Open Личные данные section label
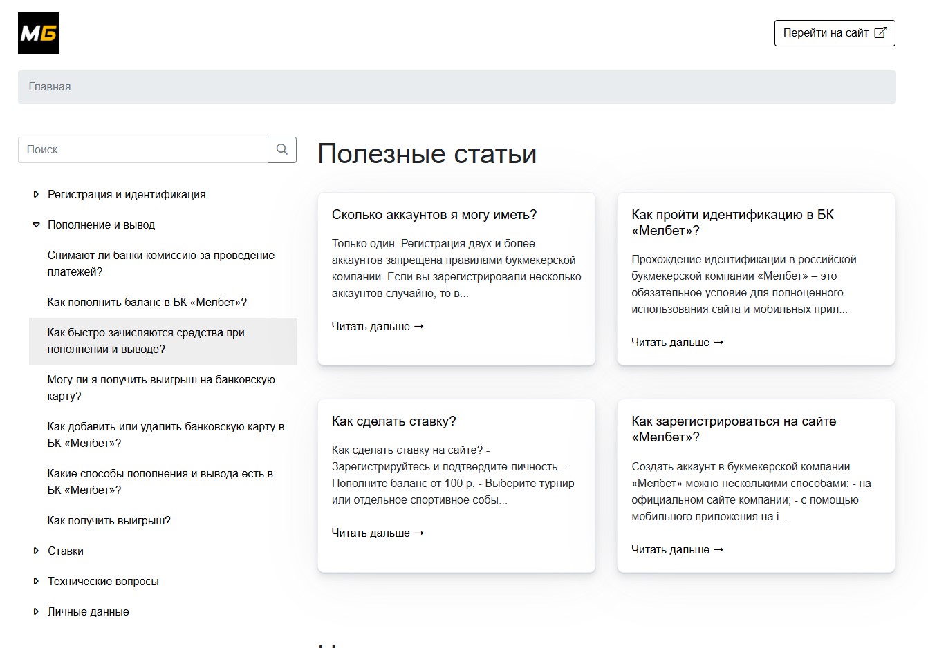Screen dimensions: 928x648 (x=88, y=612)
